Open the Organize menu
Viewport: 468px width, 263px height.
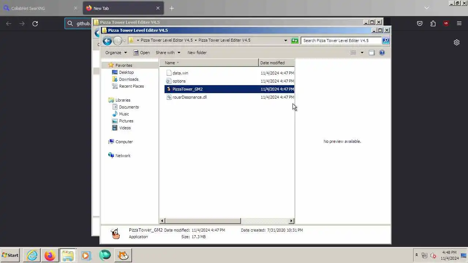(116, 53)
